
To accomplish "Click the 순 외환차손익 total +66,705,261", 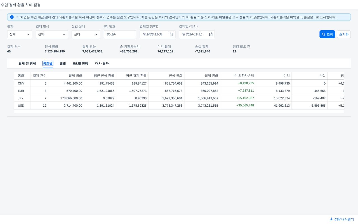I will tap(129, 52).
